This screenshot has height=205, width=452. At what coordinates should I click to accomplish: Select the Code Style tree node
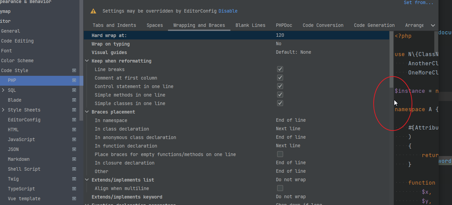pos(15,70)
